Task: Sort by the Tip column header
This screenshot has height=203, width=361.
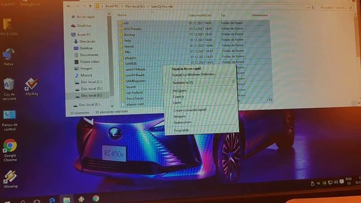Action: tap(223, 15)
